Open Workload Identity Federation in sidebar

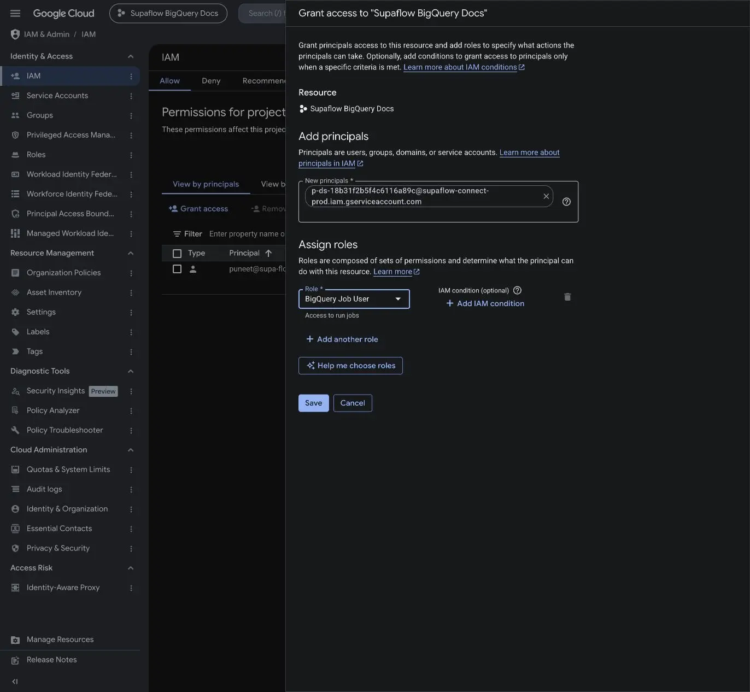[72, 174]
